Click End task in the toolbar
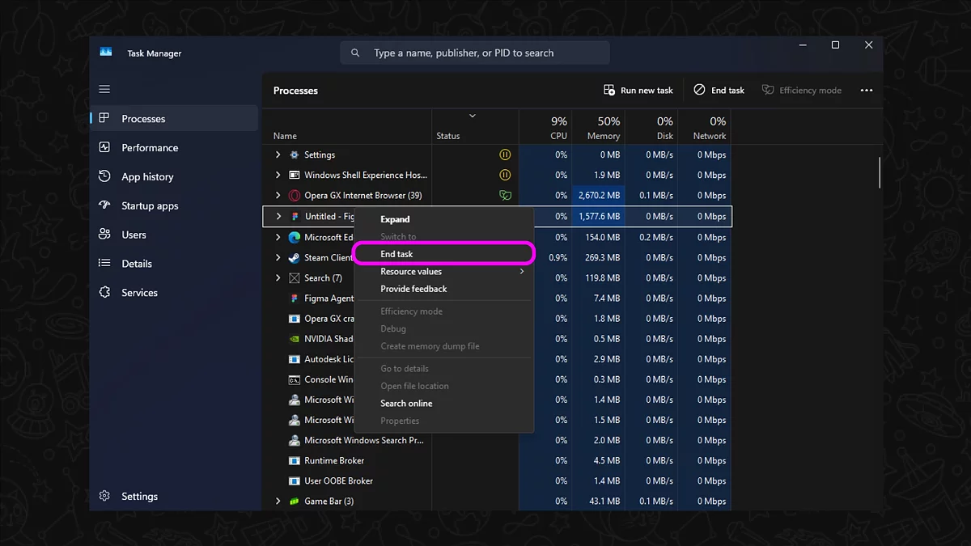Viewport: 971px width, 546px height. 719,91
